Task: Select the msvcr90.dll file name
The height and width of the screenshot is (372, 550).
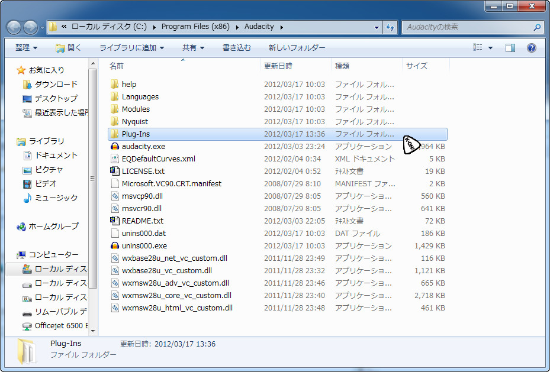Action: tap(141, 208)
